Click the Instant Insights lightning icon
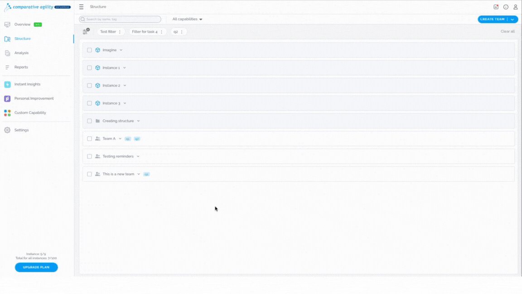The image size is (522, 294). pyautogui.click(x=7, y=84)
